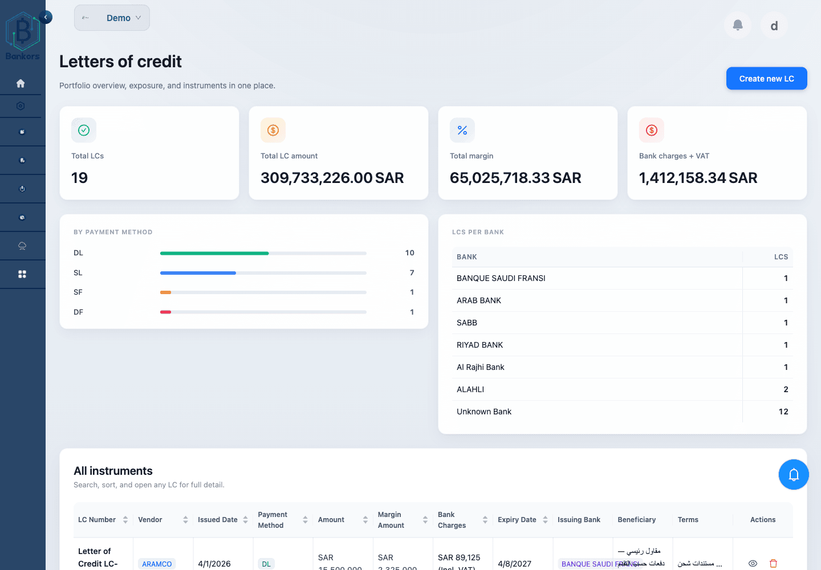821x570 pixels.
Task: Open the ARAMCO vendor link
Action: tap(157, 563)
